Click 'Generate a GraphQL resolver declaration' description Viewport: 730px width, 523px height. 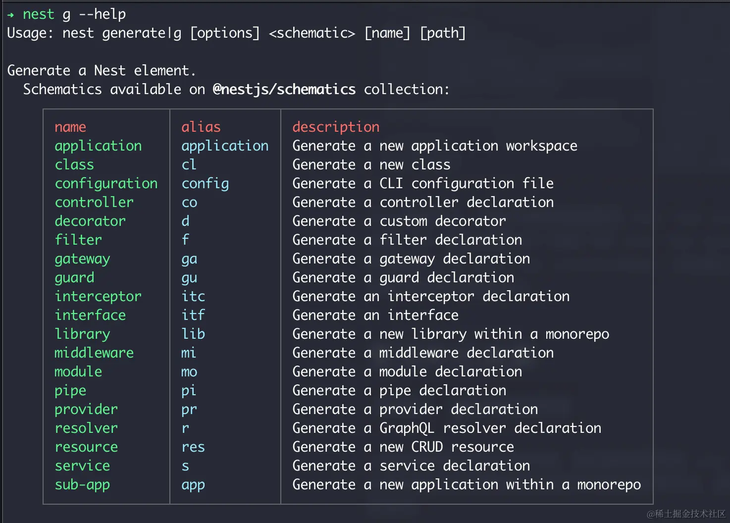point(447,428)
